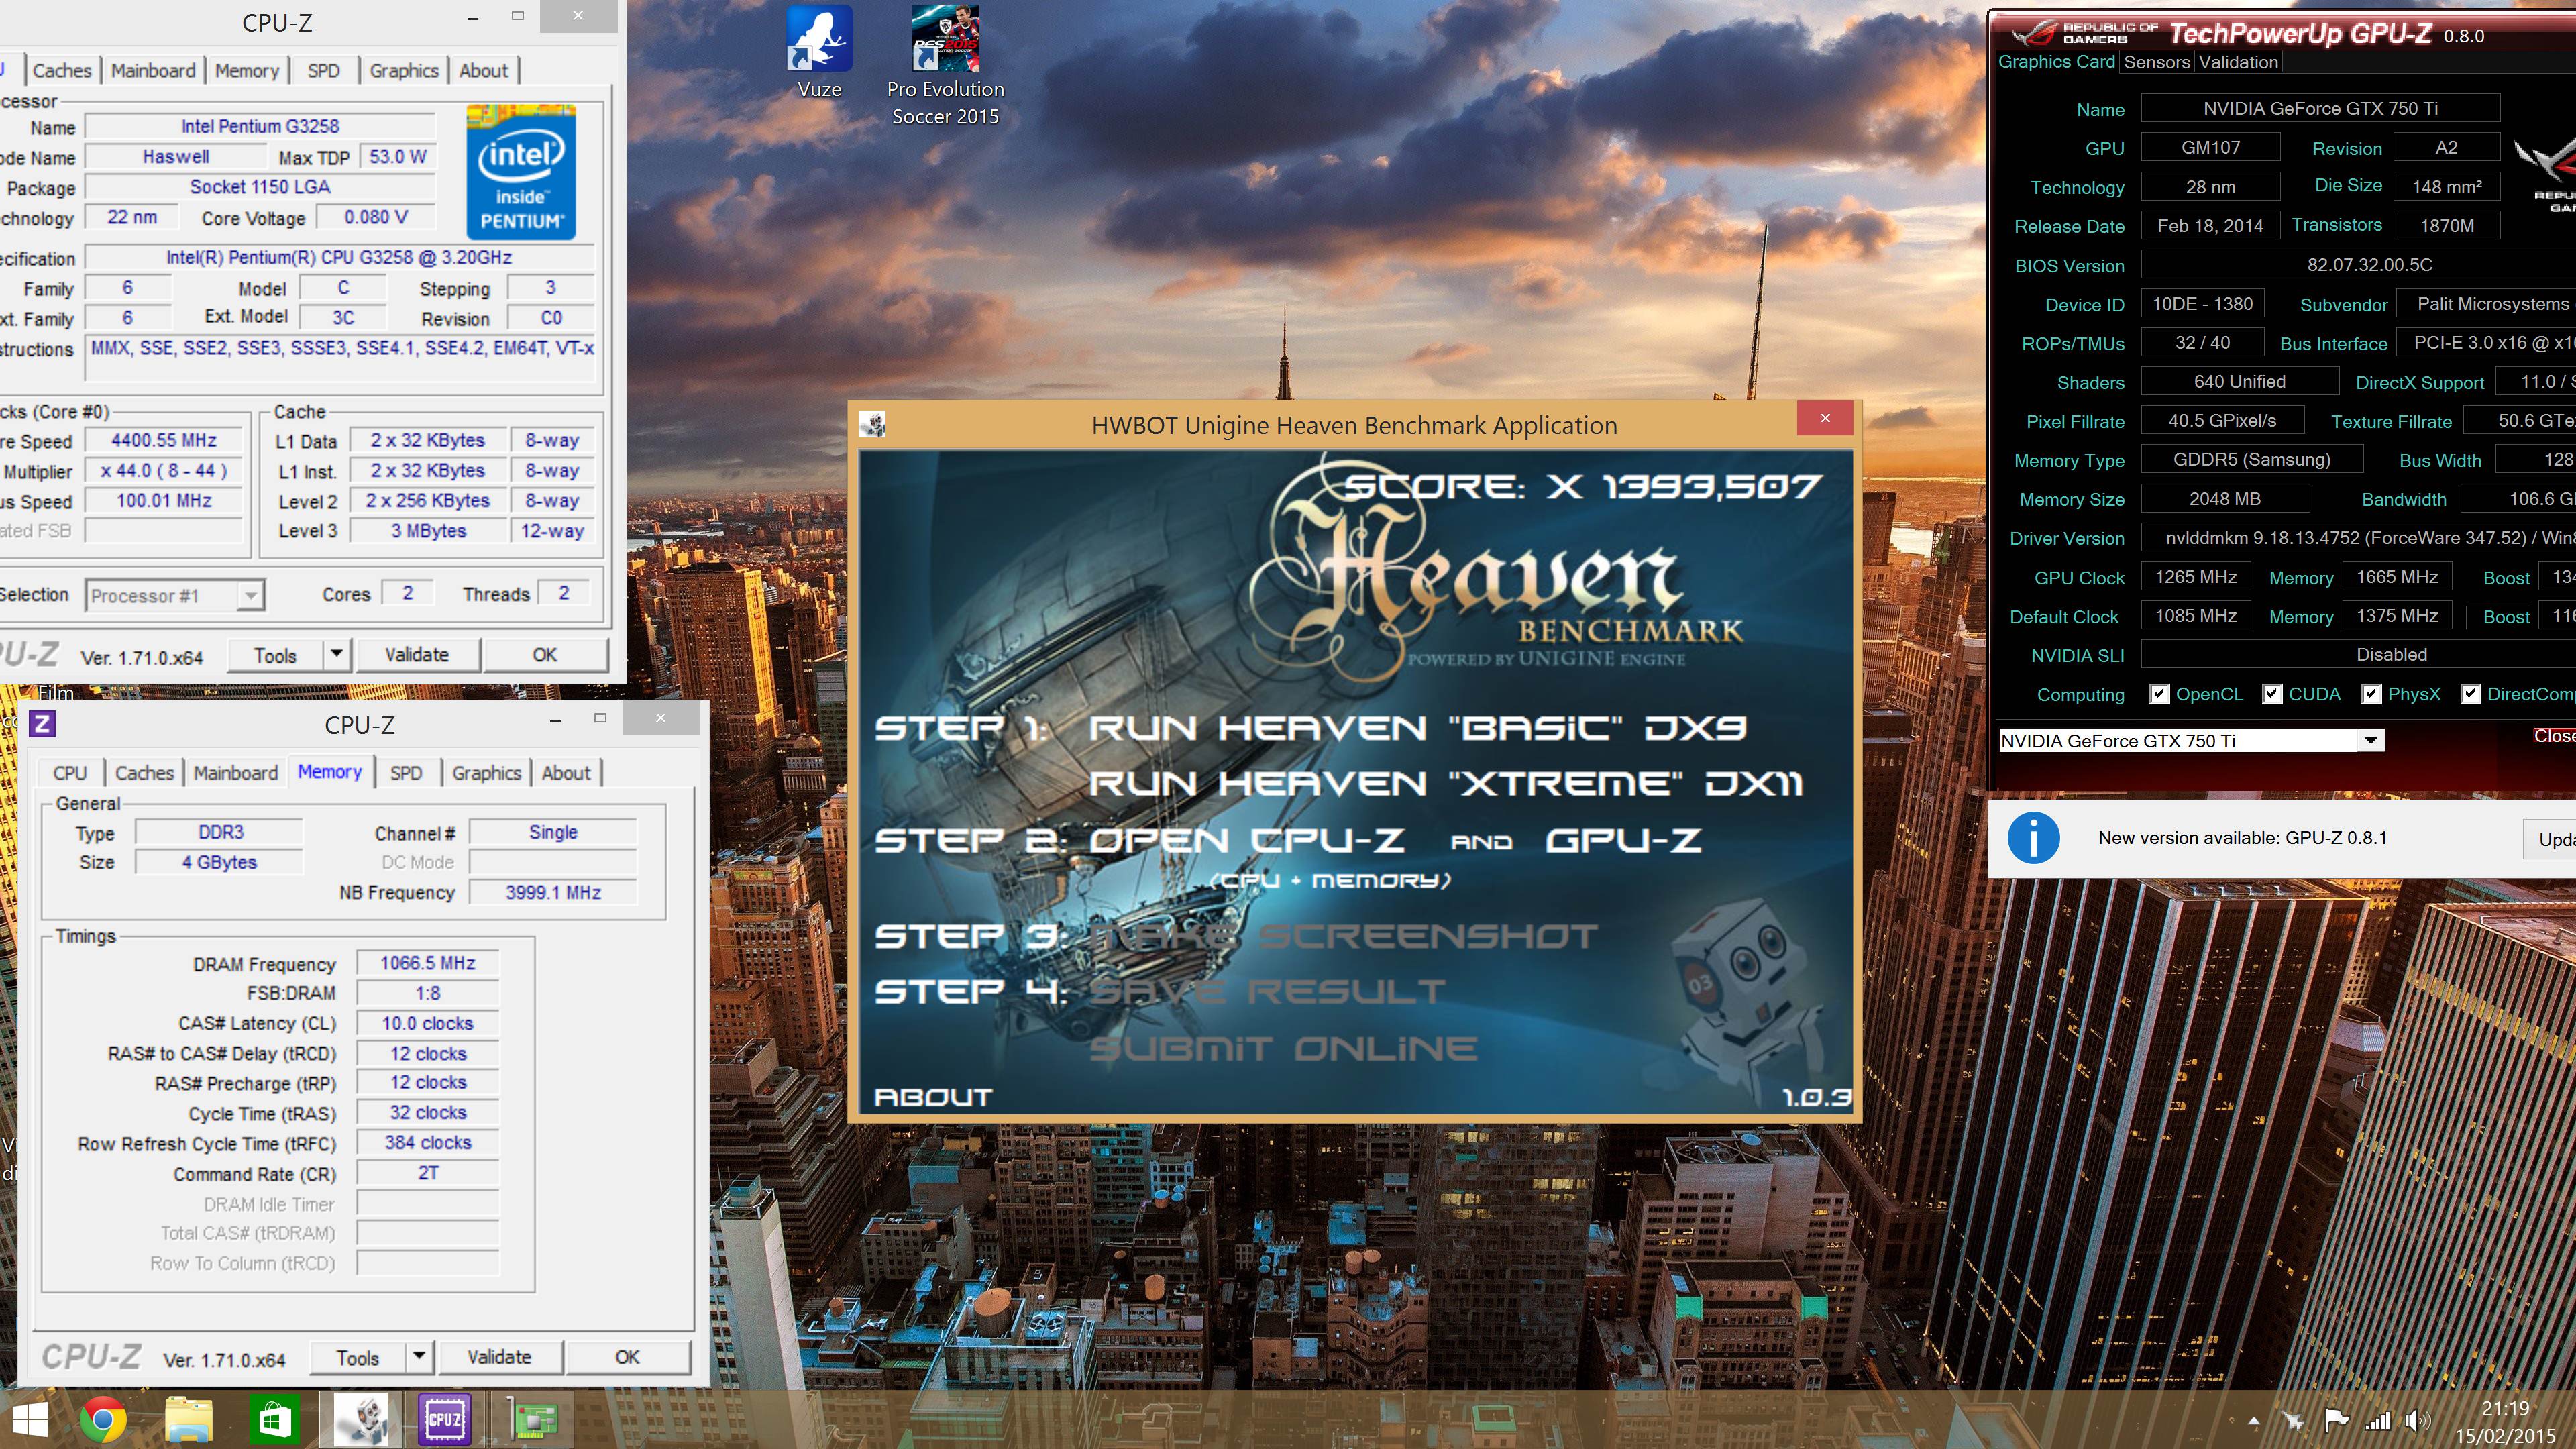Click Take Screenshot in HWBOT step 3
Screen dimensions: 2576x1449
pos(1343,936)
